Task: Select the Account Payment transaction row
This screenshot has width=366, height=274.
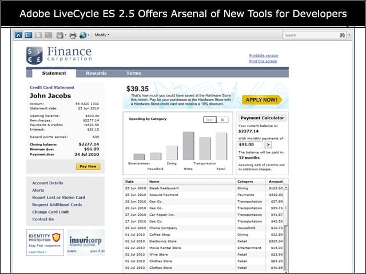Action: click(204, 195)
